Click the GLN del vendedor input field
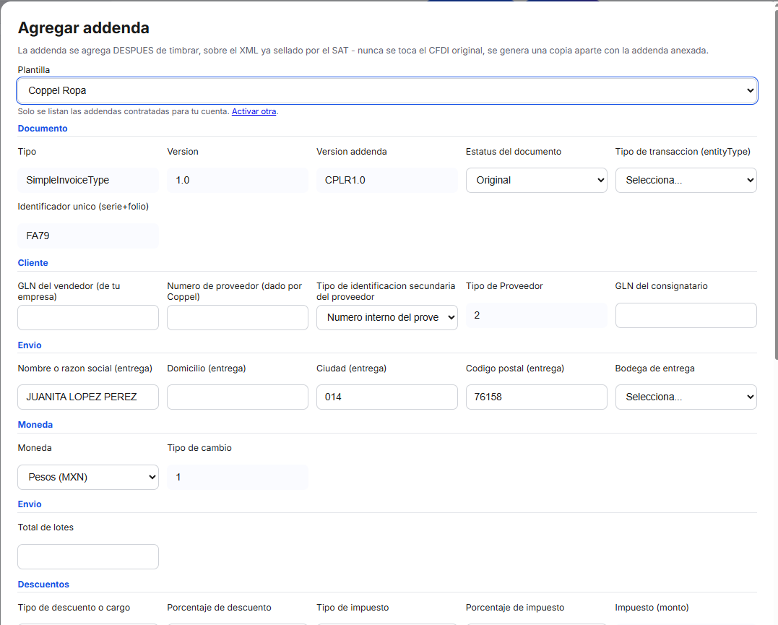 [x=88, y=317]
